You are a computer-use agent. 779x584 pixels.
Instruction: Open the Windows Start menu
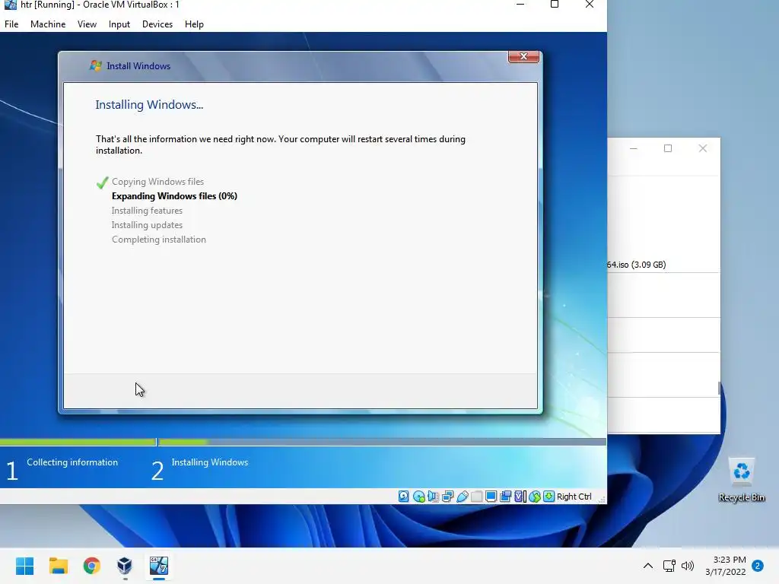tap(24, 566)
